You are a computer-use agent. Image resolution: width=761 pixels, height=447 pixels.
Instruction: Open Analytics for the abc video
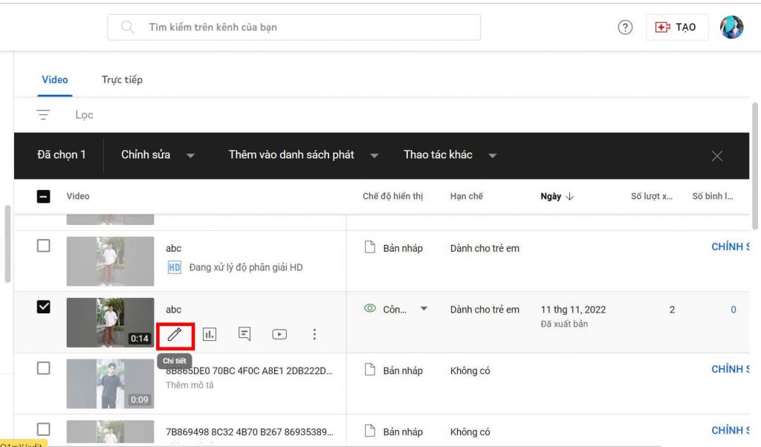tap(209, 334)
